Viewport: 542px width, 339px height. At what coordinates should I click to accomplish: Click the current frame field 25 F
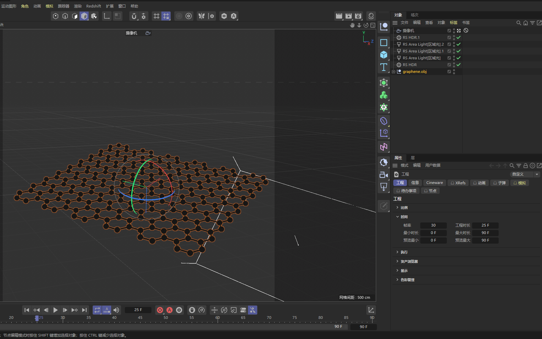[138, 310]
